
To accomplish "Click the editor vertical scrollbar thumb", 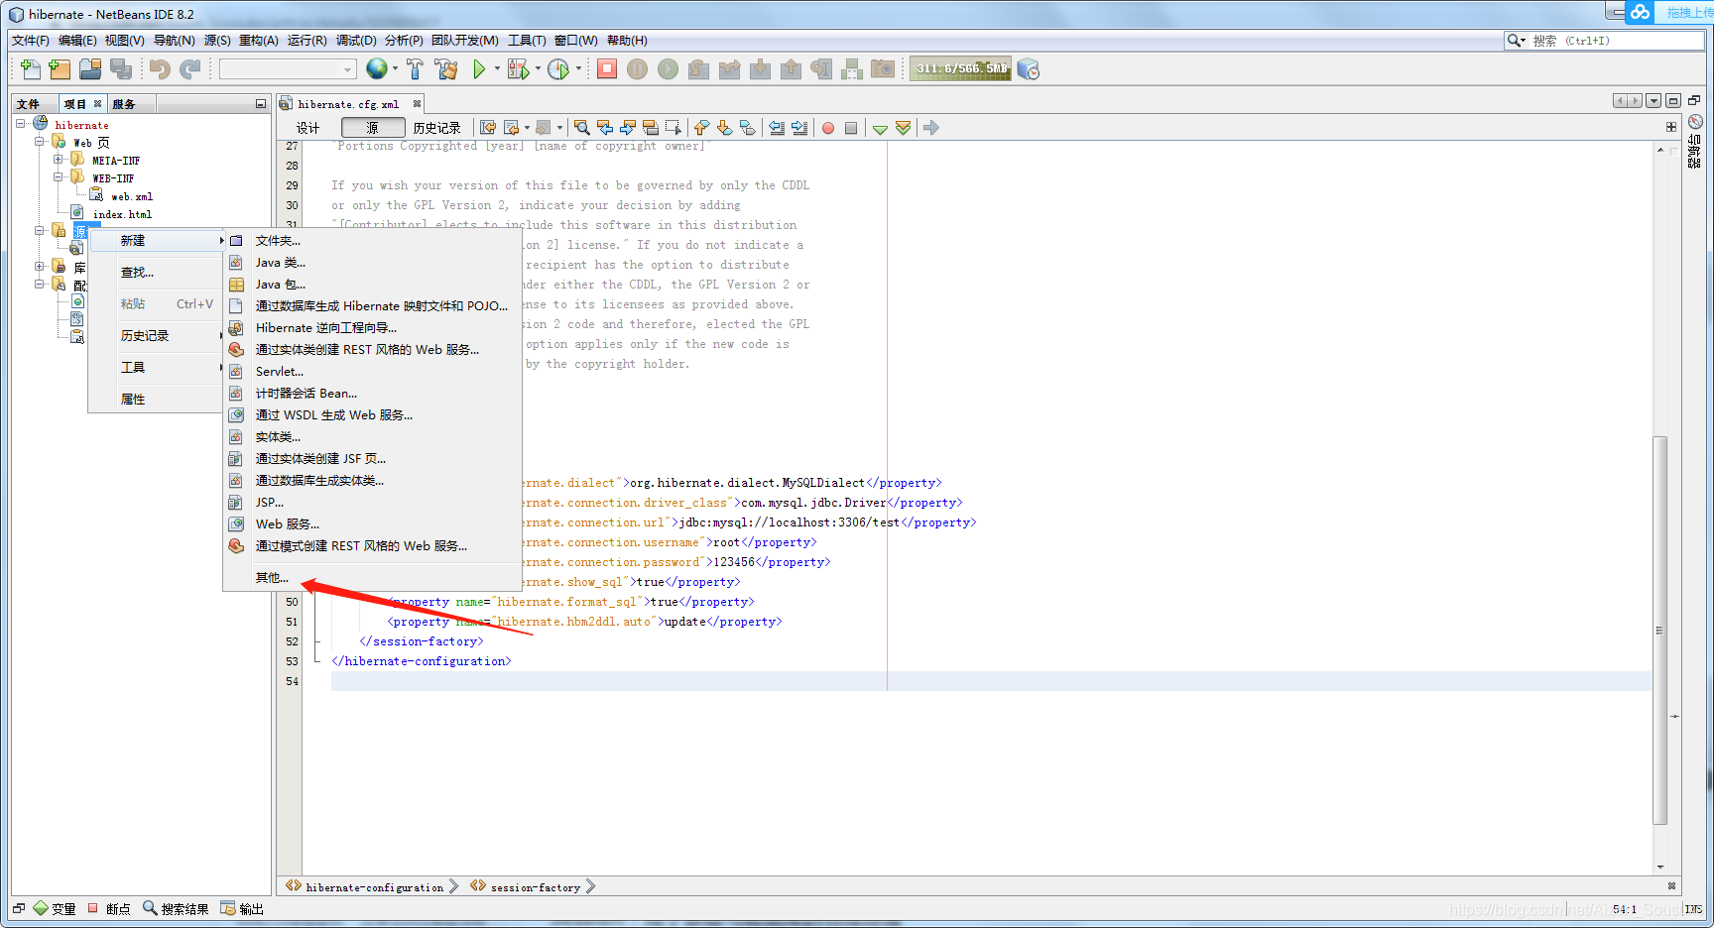I will [1660, 630].
